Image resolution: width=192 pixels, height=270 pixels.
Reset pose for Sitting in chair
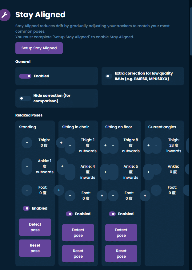[78, 254]
